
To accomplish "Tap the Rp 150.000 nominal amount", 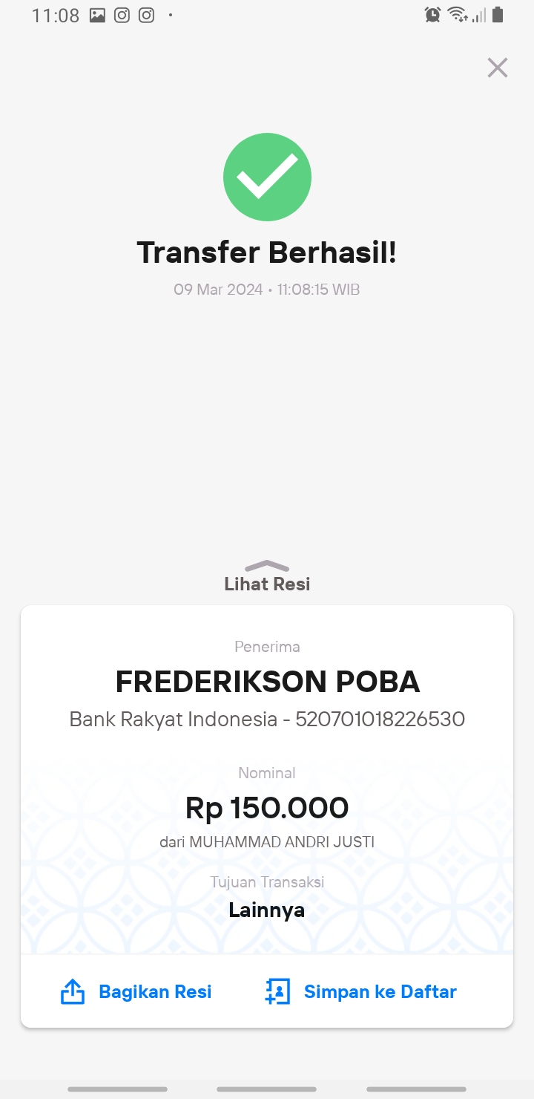I will 267,808.
